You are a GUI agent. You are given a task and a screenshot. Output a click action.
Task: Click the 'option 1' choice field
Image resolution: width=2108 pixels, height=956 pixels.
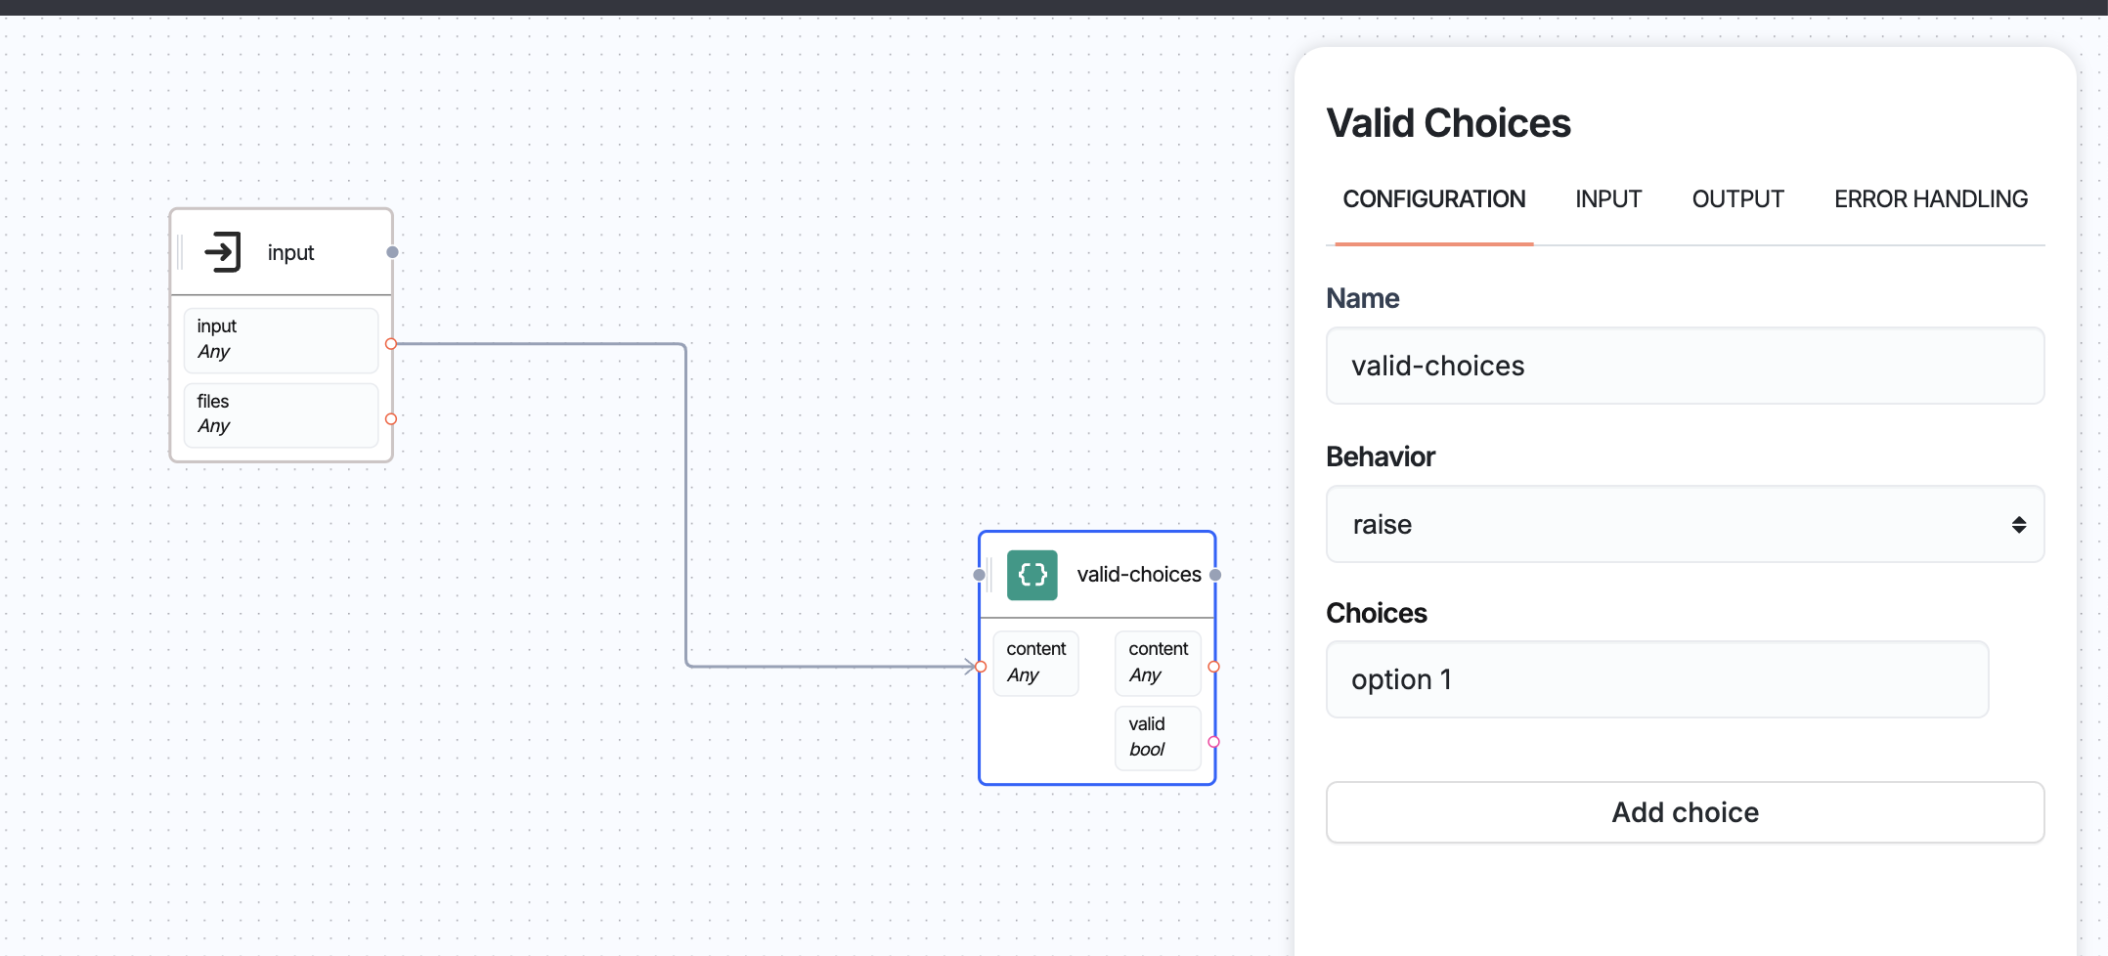coord(1656,679)
